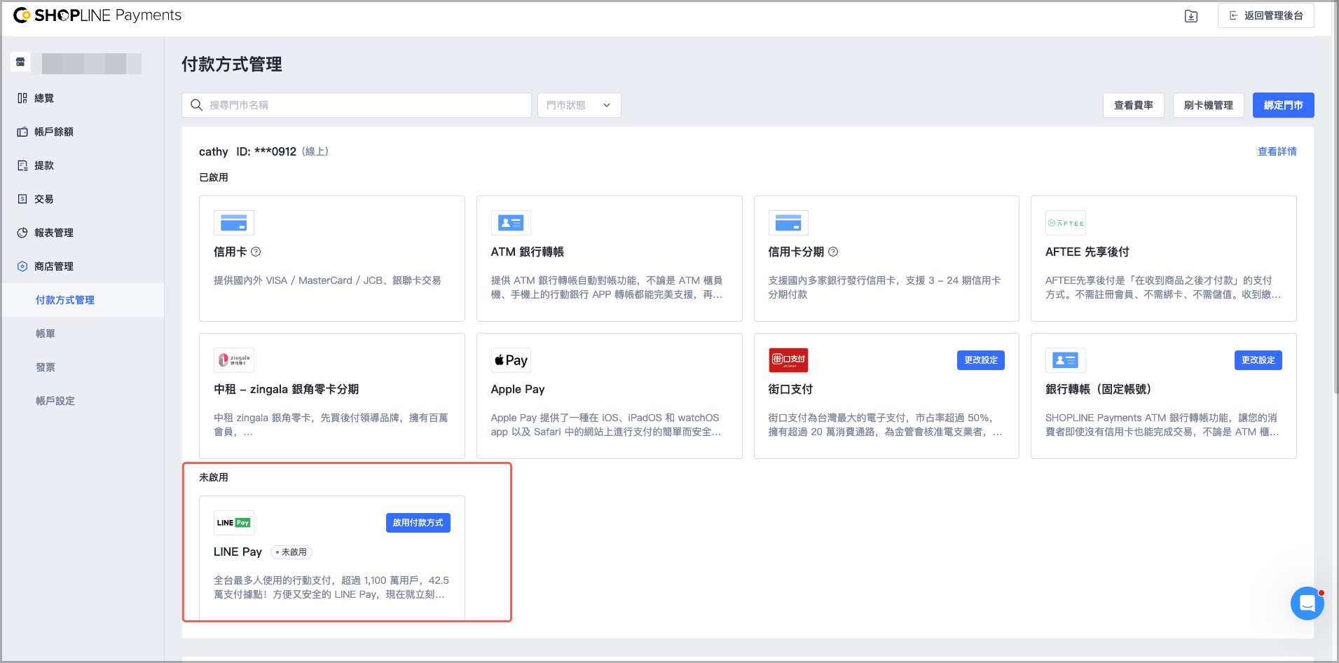The width and height of the screenshot is (1339, 663).
Task: Click the AFTEE logo icon
Action: pyautogui.click(x=1066, y=223)
